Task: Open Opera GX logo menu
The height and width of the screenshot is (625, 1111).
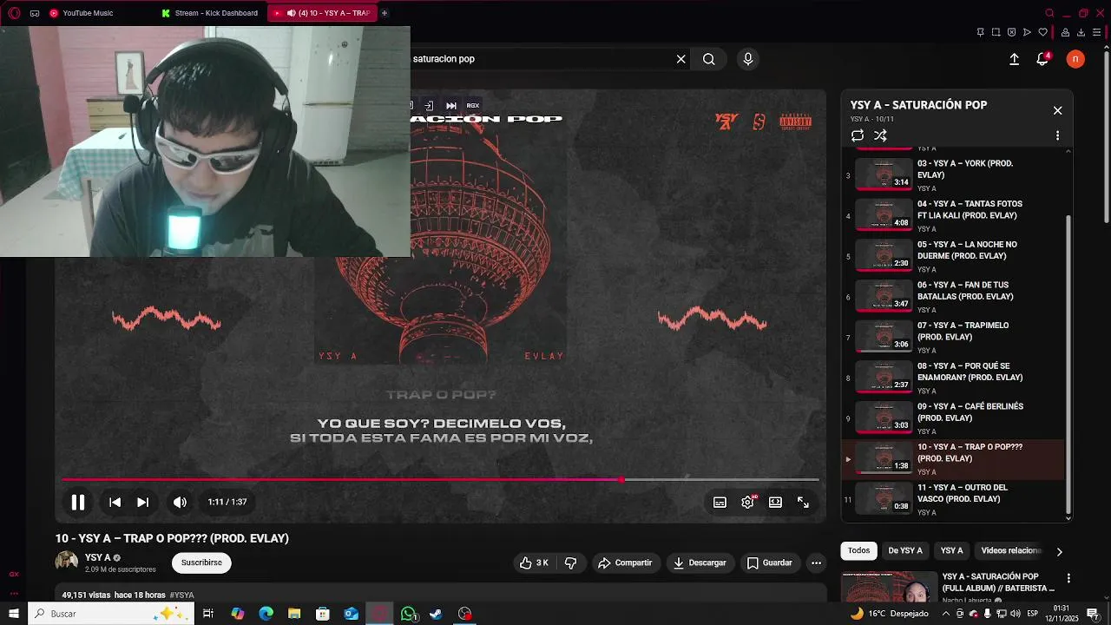Action: point(14,13)
